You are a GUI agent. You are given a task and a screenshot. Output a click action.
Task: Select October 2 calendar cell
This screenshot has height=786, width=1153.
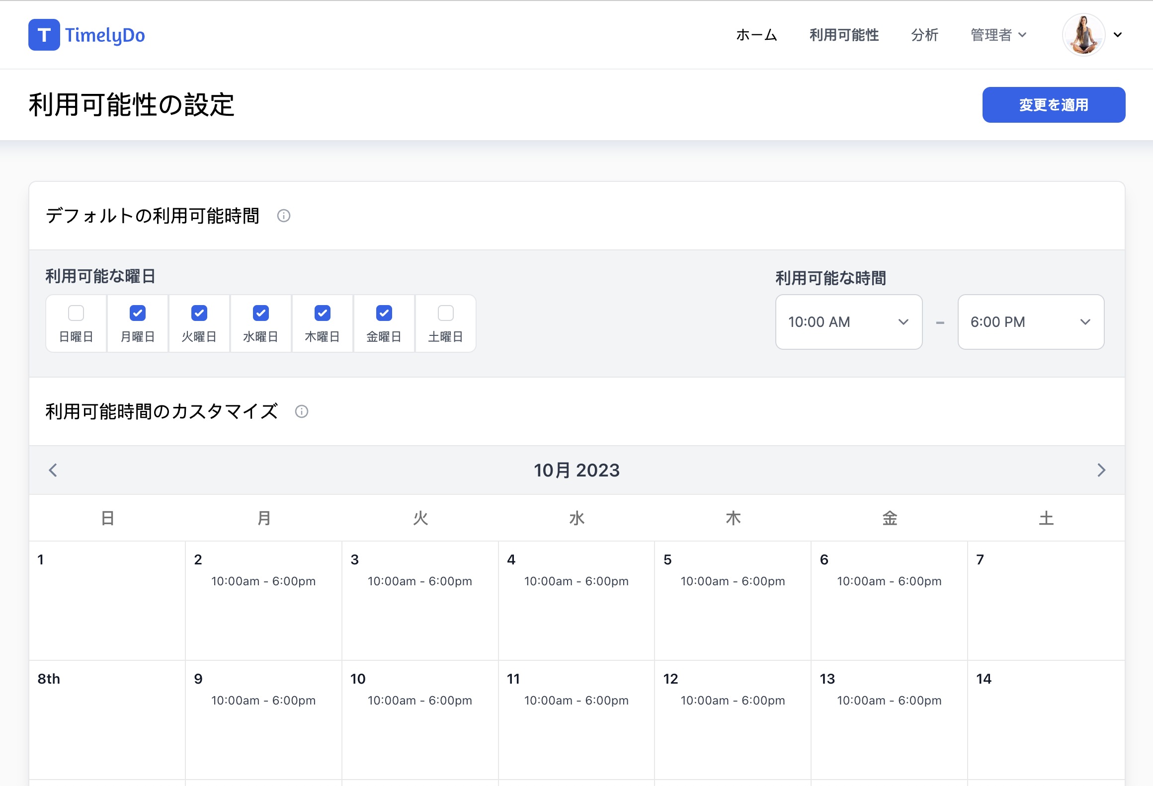[x=264, y=601]
